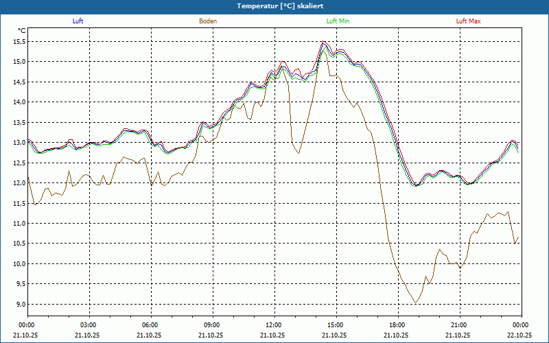549x343 pixels.
Task: Click the 13,5 value on the temperature axis
Action: (x=20, y=122)
